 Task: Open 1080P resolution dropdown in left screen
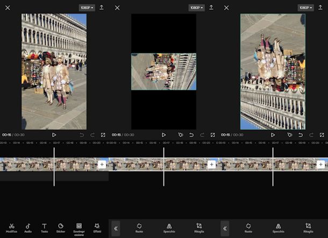(x=87, y=8)
